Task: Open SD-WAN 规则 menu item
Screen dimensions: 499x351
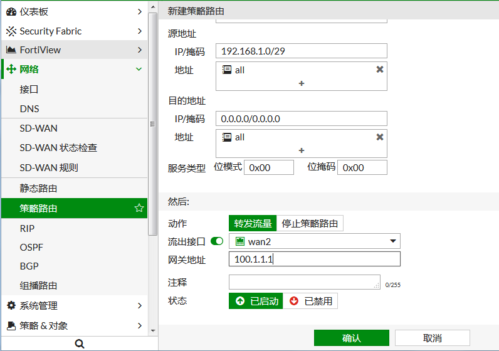Action: point(49,168)
